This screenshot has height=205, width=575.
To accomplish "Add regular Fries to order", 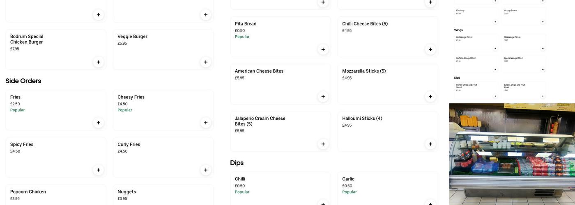I will (98, 123).
